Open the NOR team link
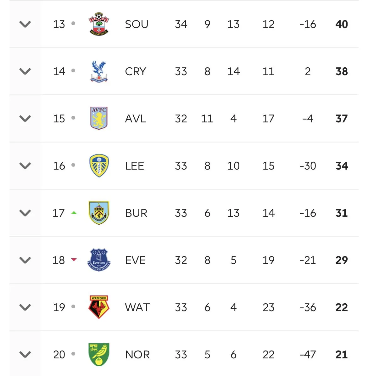Viewport: 368px width, 376px height. (137, 355)
